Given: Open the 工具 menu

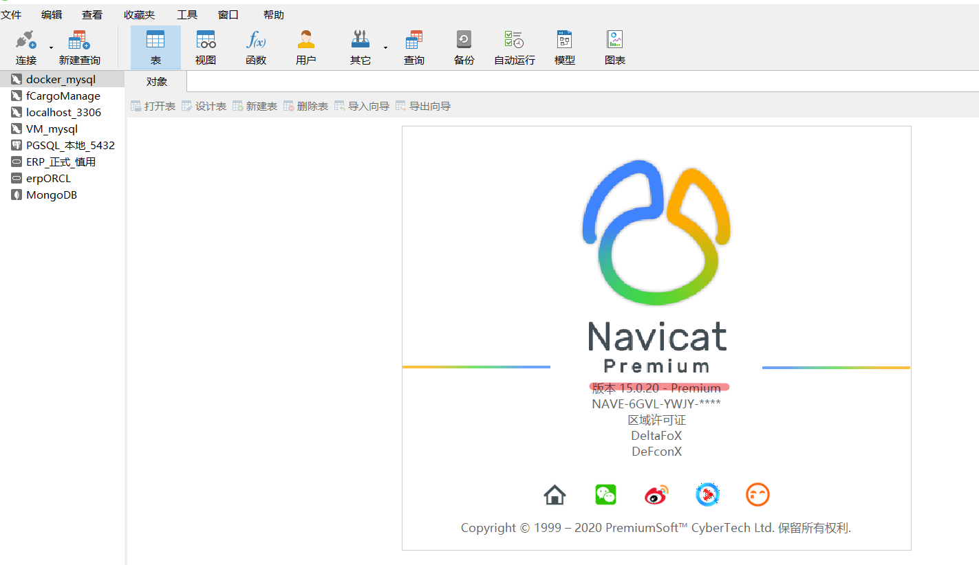Looking at the screenshot, I should [x=187, y=14].
